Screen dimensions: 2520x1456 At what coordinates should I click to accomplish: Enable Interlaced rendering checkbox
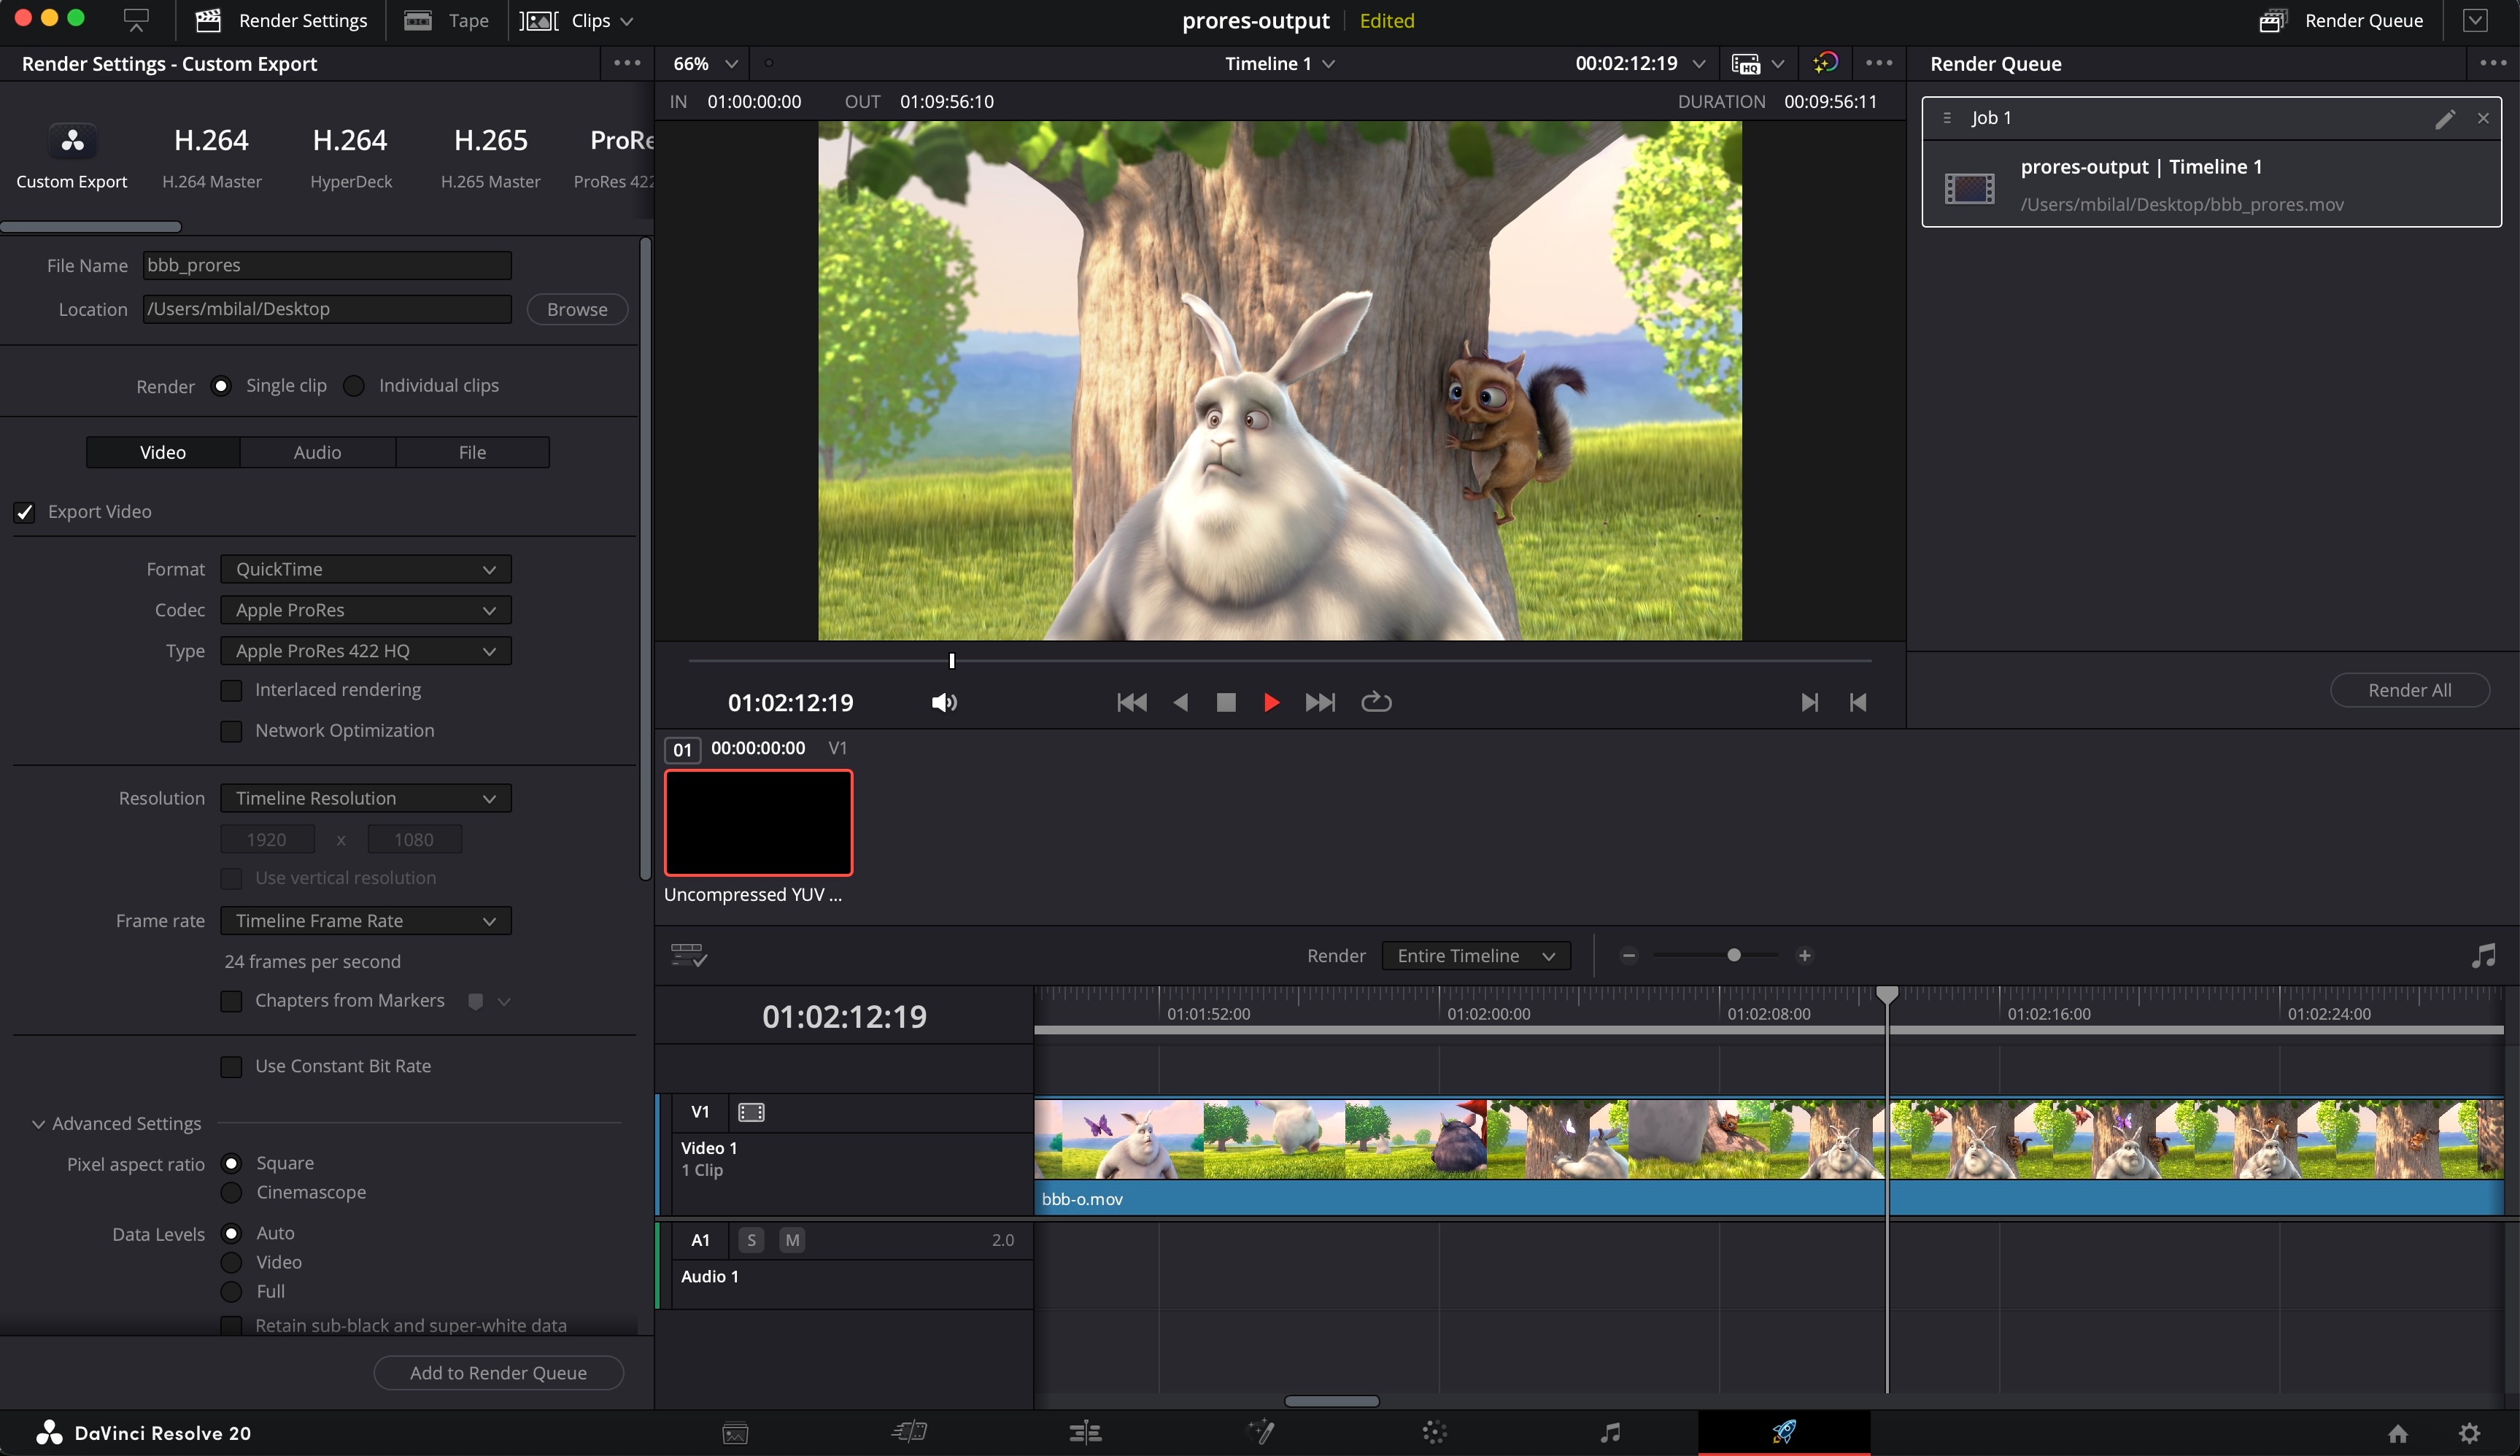[x=231, y=690]
